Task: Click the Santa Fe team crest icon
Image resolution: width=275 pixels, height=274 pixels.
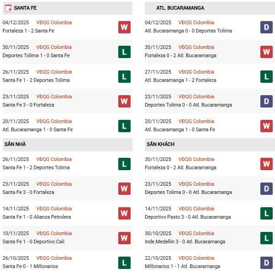Action: [8, 8]
